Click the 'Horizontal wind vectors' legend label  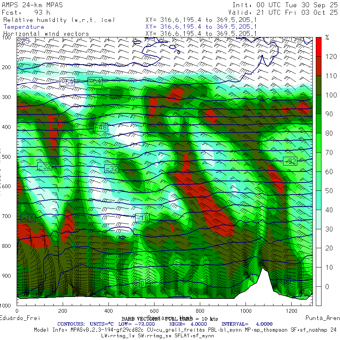(x=46, y=34)
